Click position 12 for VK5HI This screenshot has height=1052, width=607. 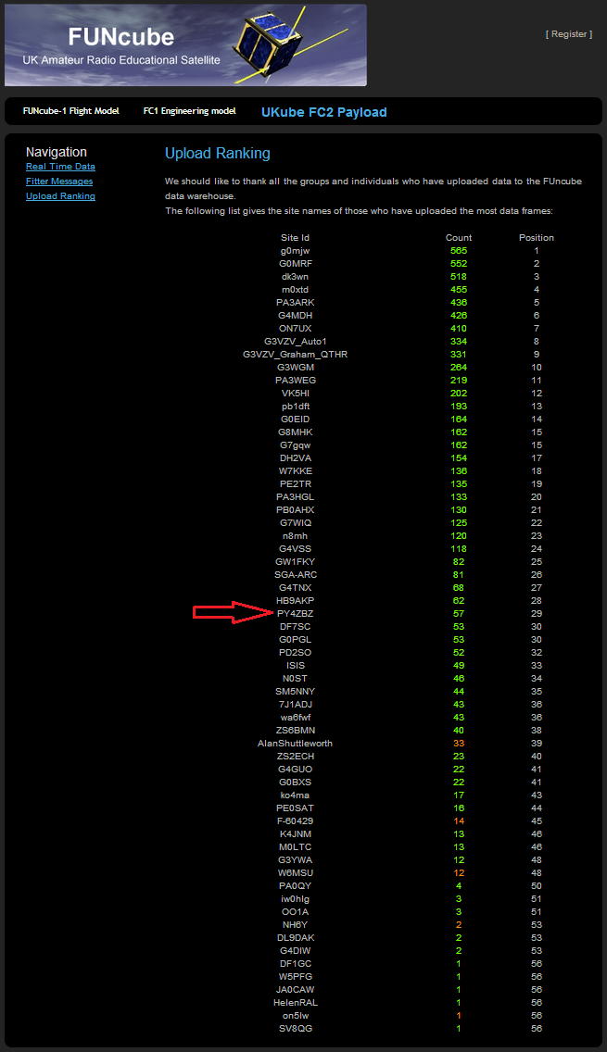point(537,394)
